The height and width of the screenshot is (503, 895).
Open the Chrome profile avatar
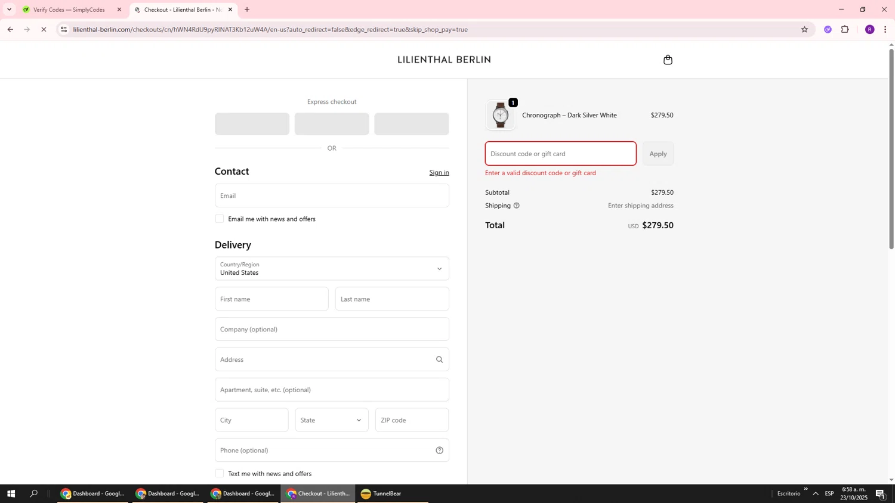(x=869, y=29)
